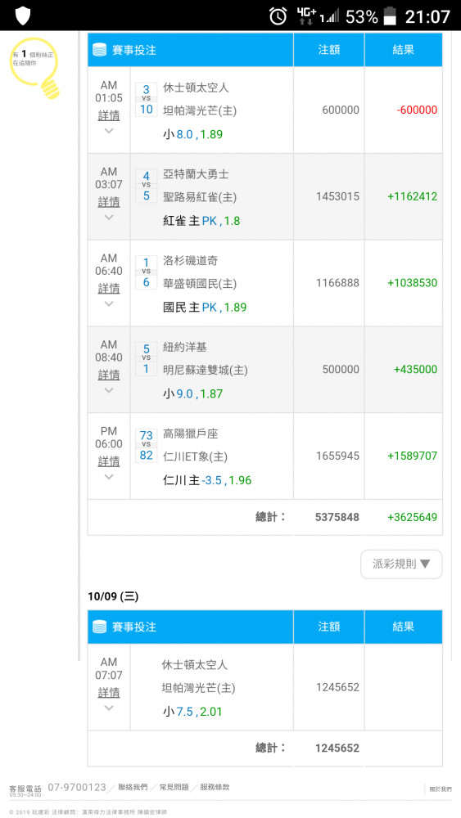The height and width of the screenshot is (818, 461).
Task: Click the 73 vs 82 score box
Action: tap(147, 445)
